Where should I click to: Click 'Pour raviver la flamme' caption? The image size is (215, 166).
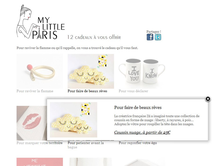tap(35, 91)
